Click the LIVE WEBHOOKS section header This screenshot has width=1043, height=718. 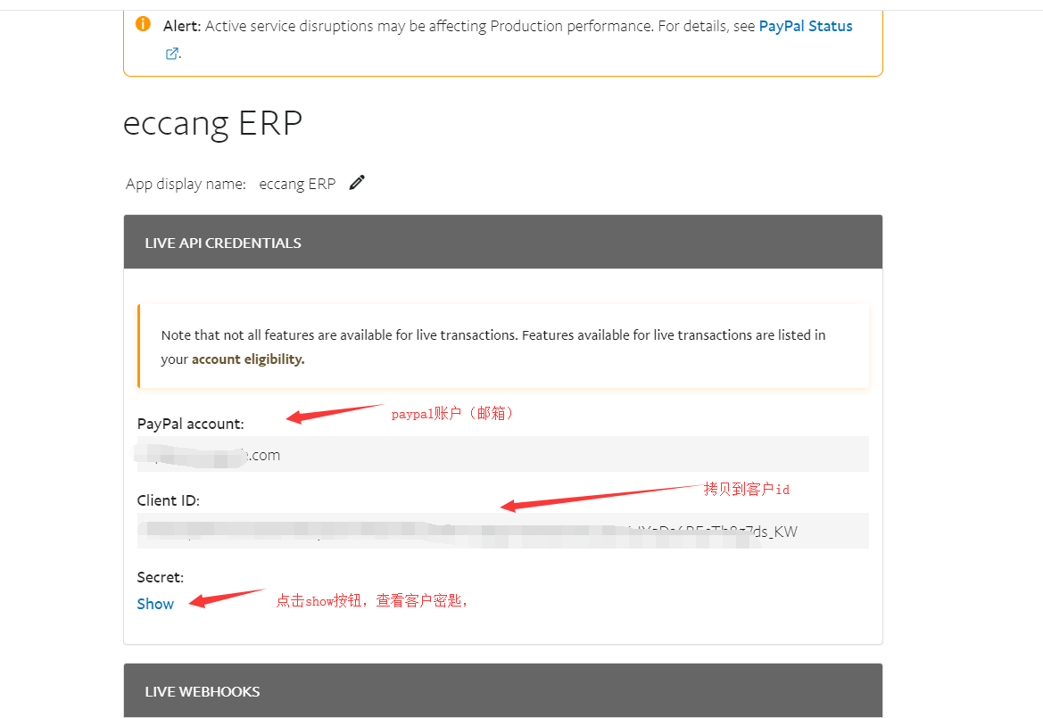pyautogui.click(x=503, y=690)
